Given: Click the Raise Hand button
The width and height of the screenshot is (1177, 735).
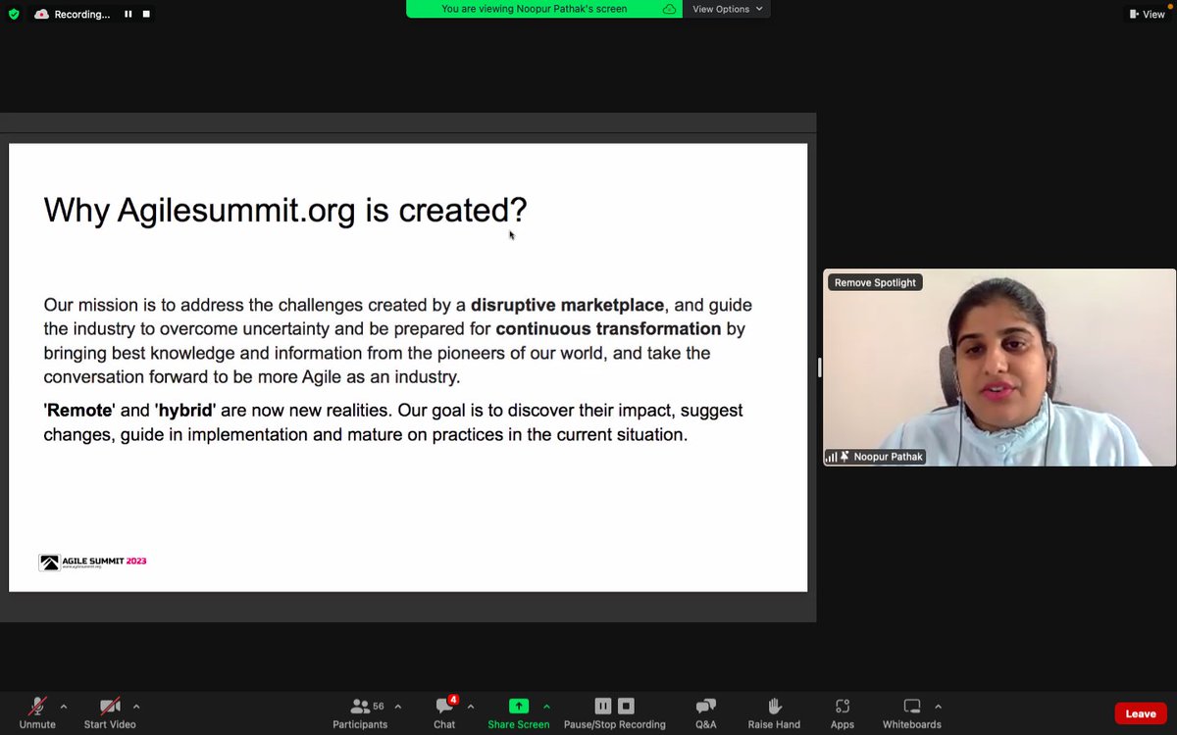Looking at the screenshot, I should [774, 712].
